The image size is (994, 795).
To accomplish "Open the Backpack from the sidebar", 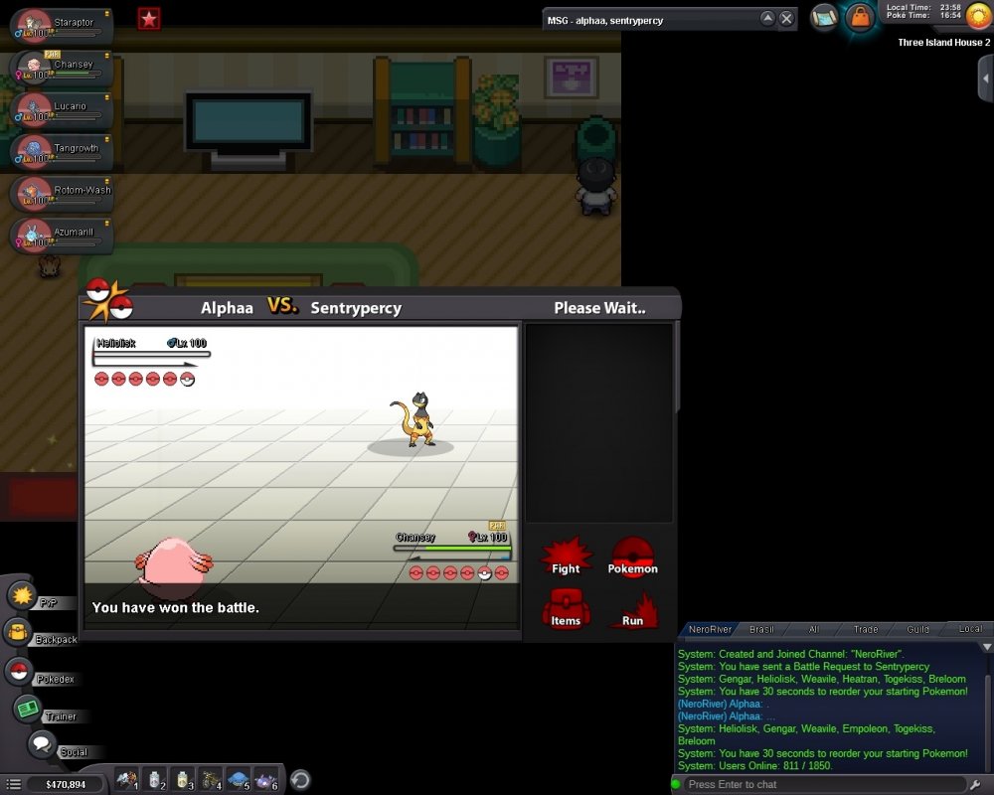I will (18, 632).
